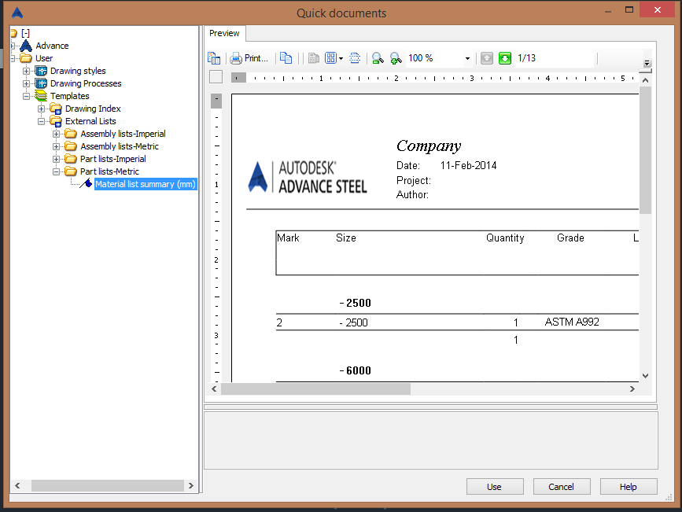Click the Help button
The height and width of the screenshot is (512, 682).
(629, 487)
